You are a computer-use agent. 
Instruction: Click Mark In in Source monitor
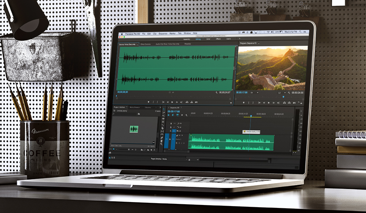[x=153, y=102]
